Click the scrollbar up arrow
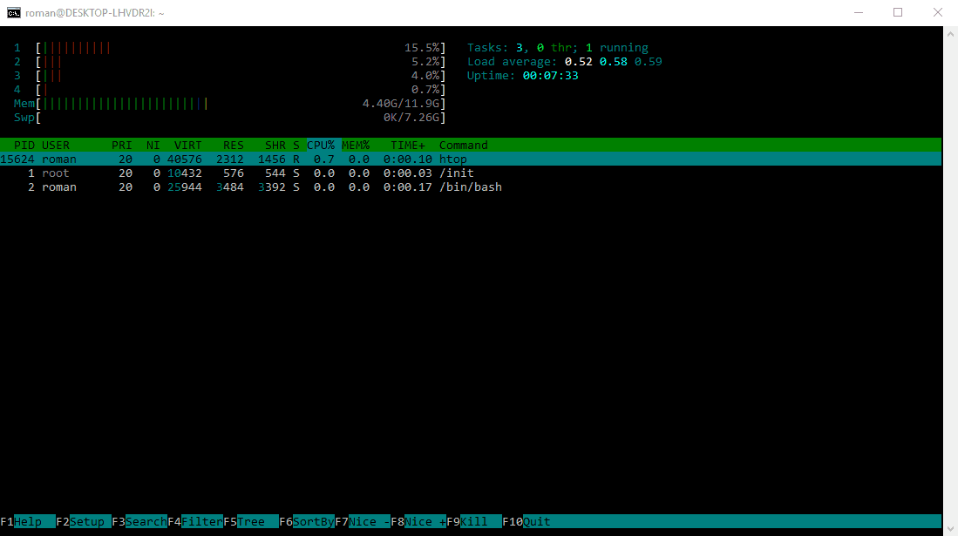Viewport: 958px width, 536px height. tap(950, 34)
